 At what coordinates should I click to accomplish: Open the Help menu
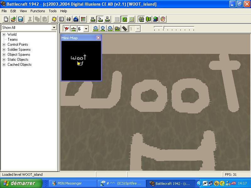pyautogui.click(x=64, y=11)
